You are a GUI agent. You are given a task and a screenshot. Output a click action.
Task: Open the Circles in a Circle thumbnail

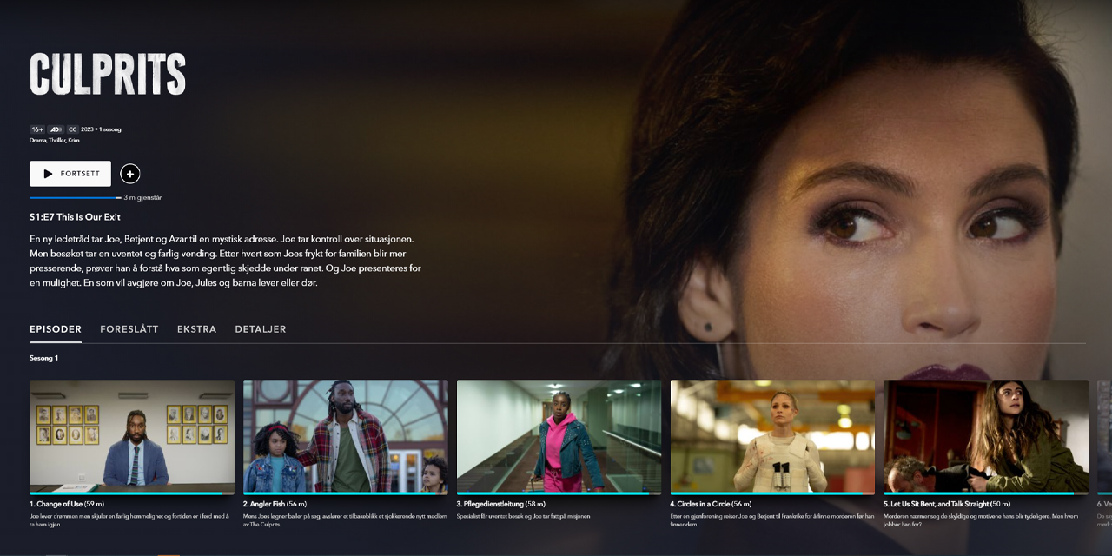[773, 436]
